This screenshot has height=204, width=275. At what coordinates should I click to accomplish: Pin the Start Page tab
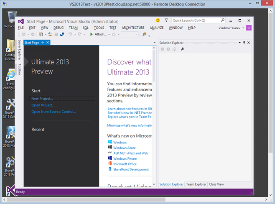pyautogui.click(x=42, y=43)
